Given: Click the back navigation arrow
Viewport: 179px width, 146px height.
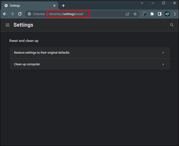Looking at the screenshot, I should (x=5, y=14).
